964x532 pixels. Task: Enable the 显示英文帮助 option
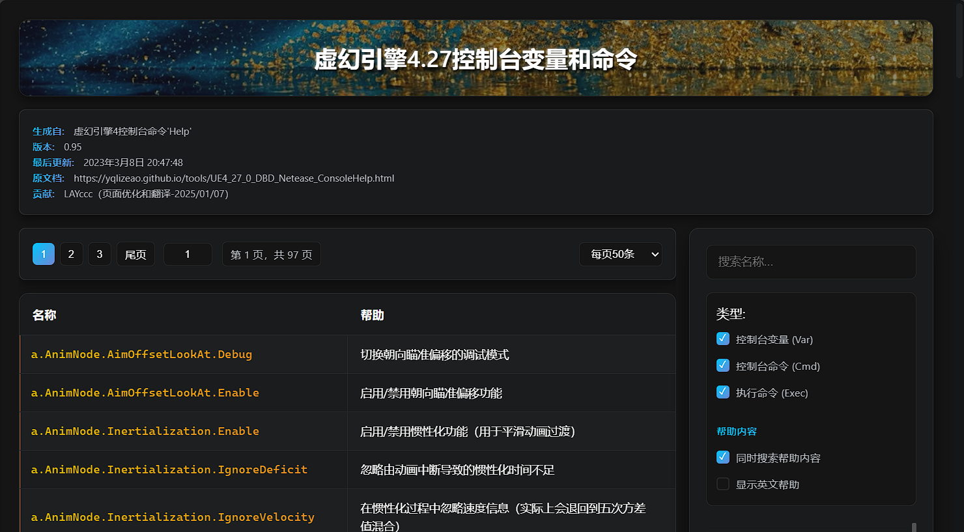pyautogui.click(x=723, y=484)
